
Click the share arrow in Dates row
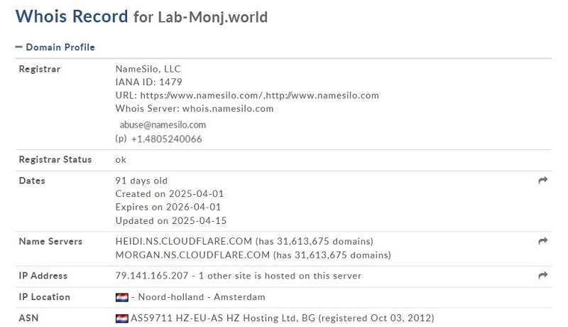tap(542, 180)
